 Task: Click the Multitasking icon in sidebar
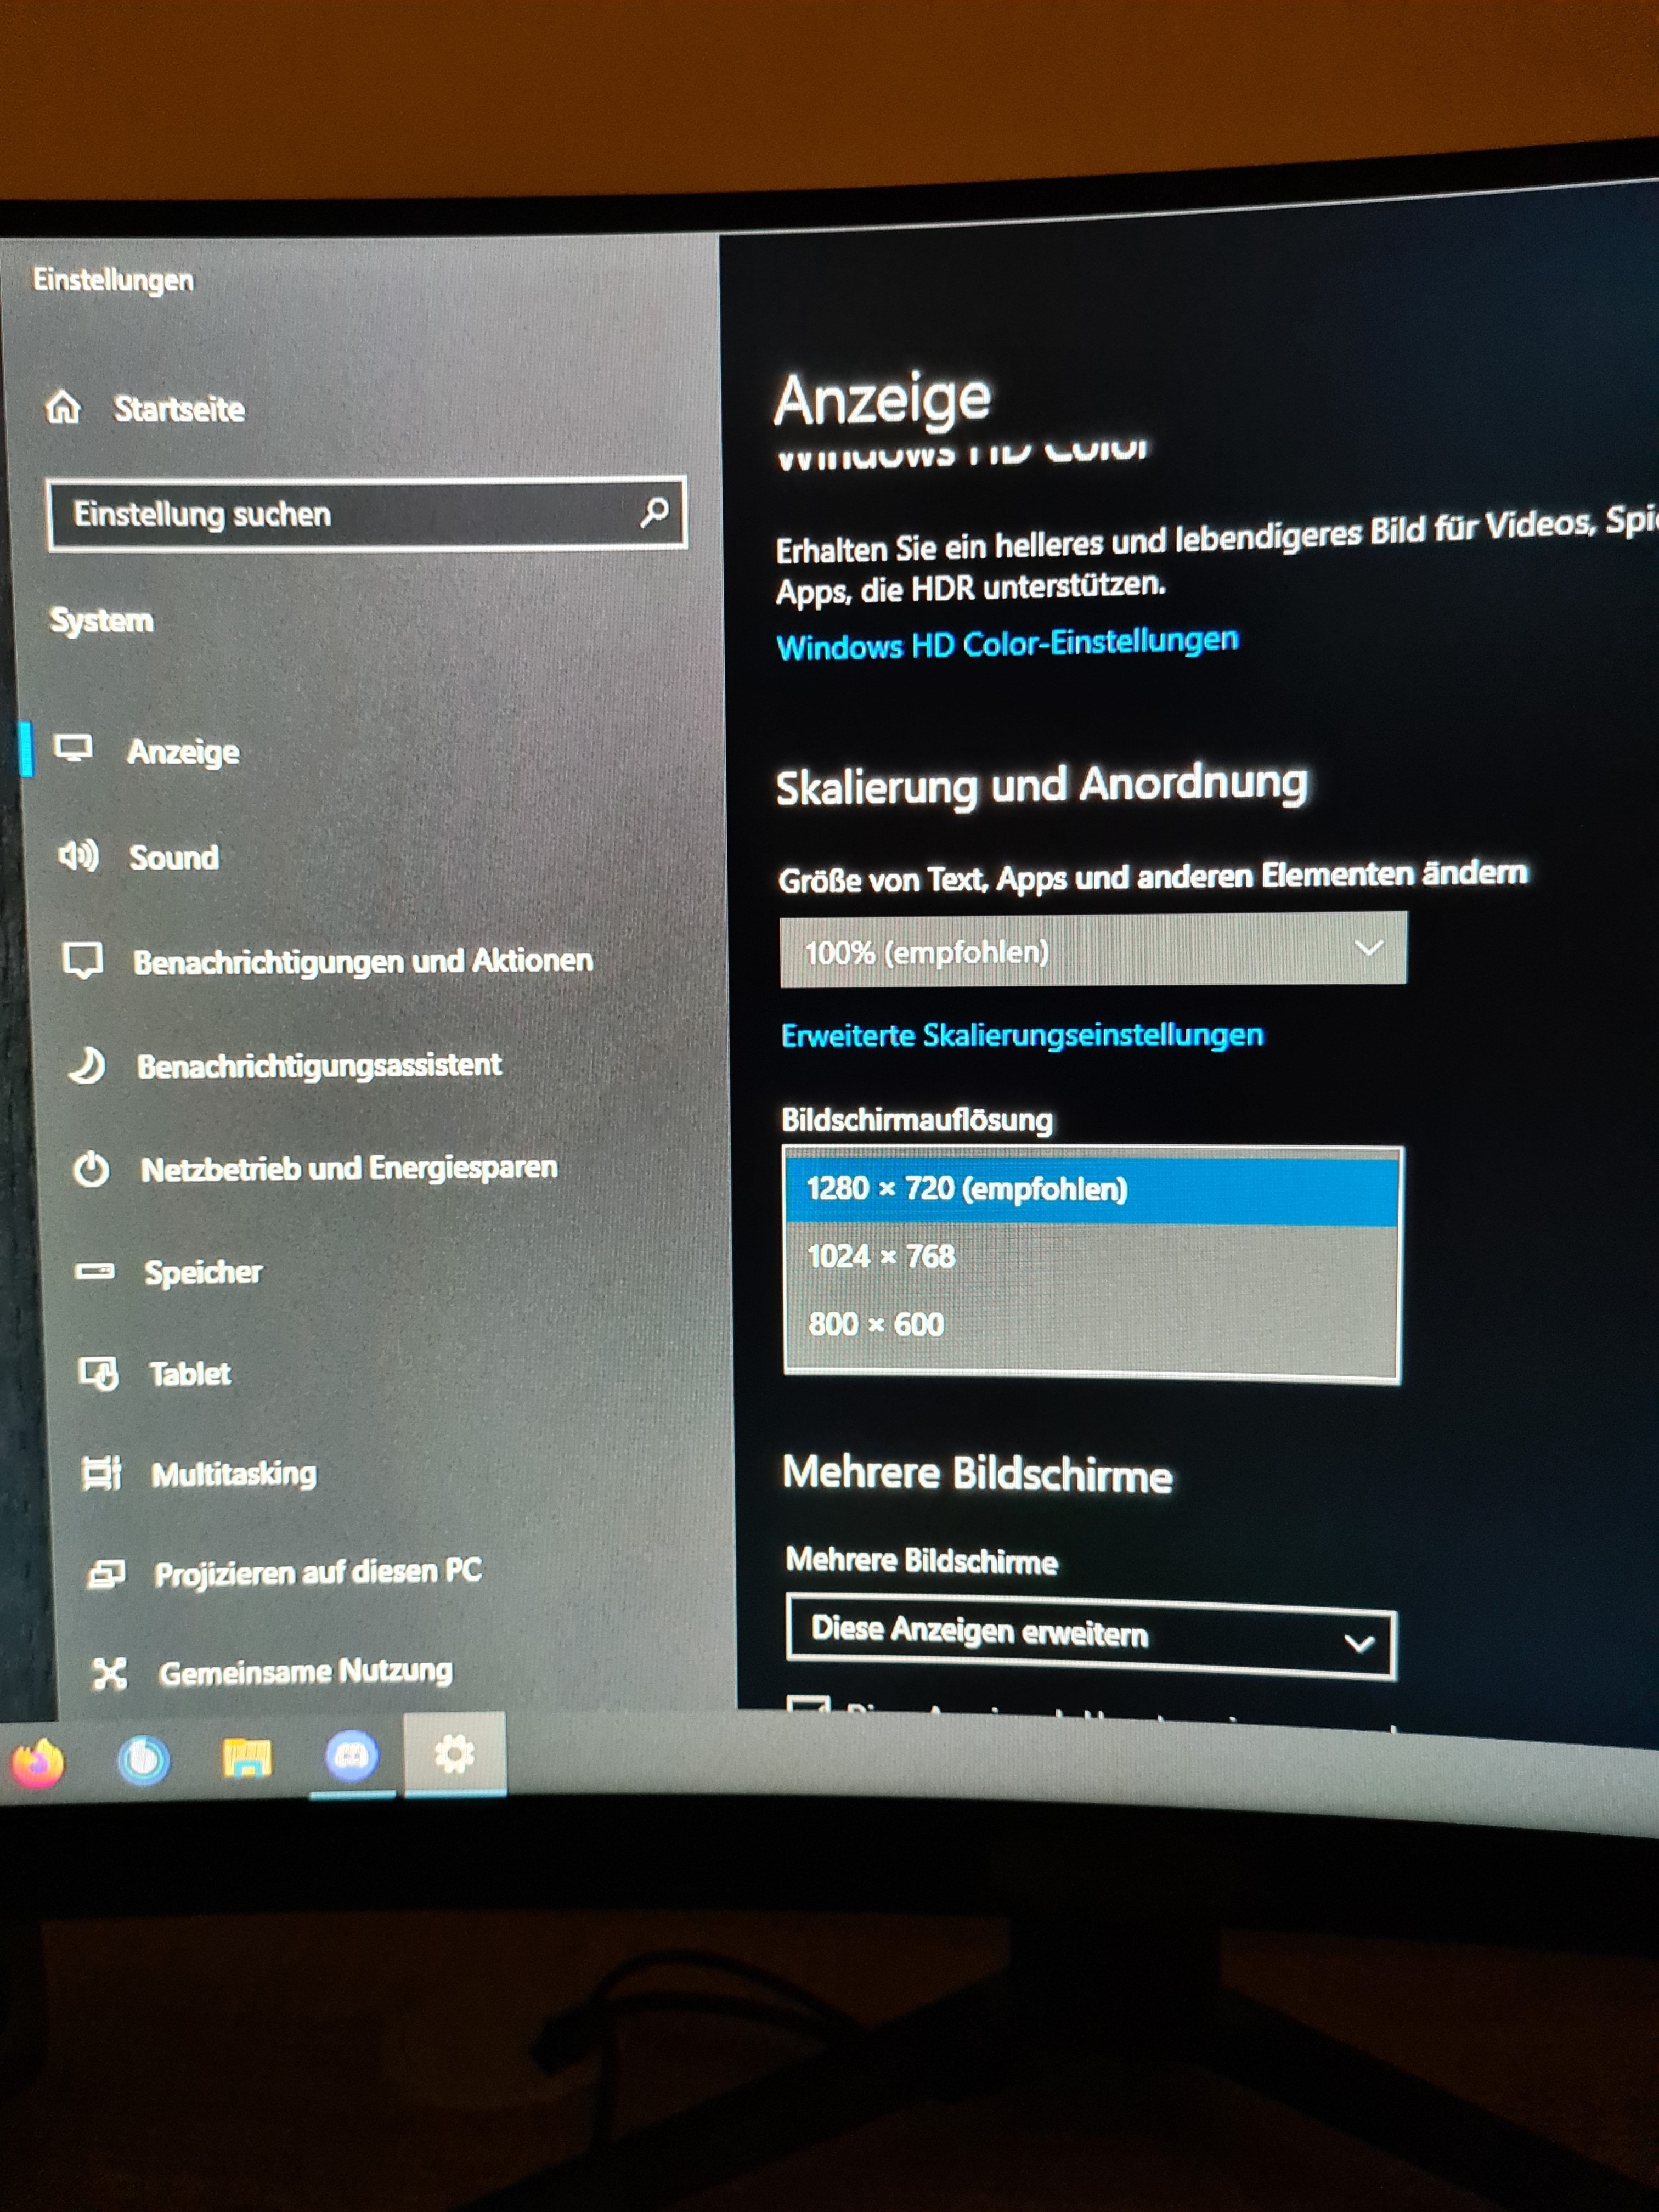point(101,1473)
